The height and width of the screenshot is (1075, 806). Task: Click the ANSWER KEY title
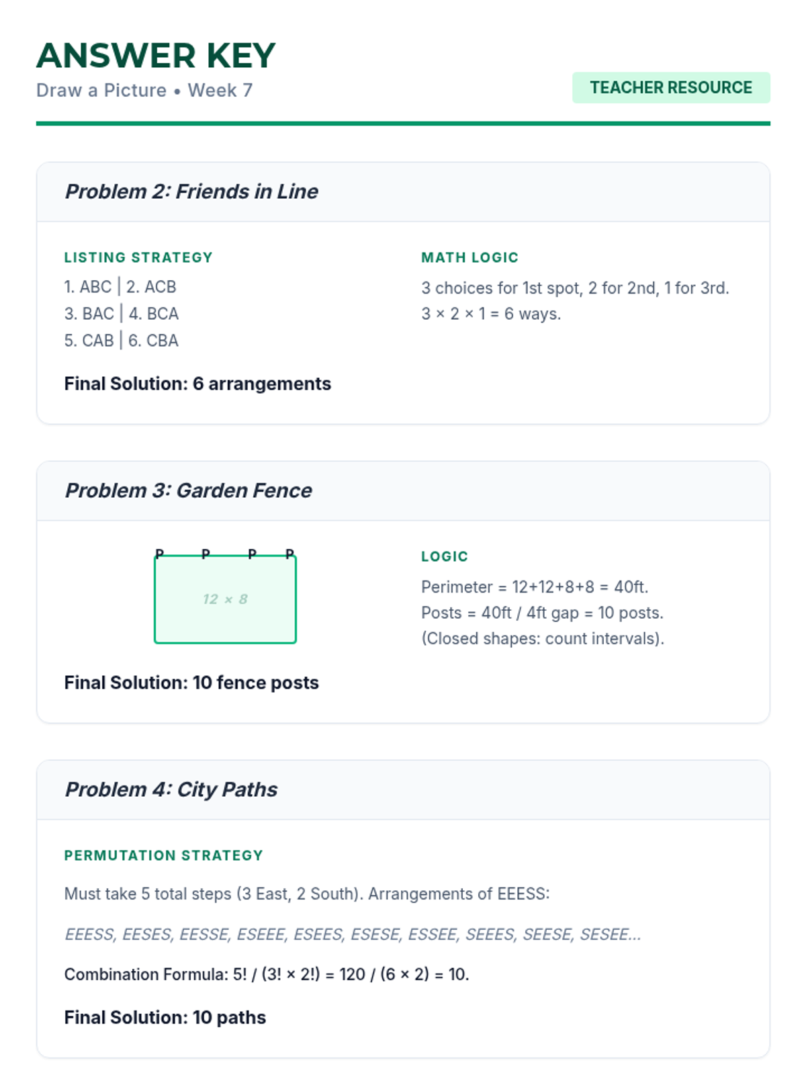pyautogui.click(x=156, y=56)
